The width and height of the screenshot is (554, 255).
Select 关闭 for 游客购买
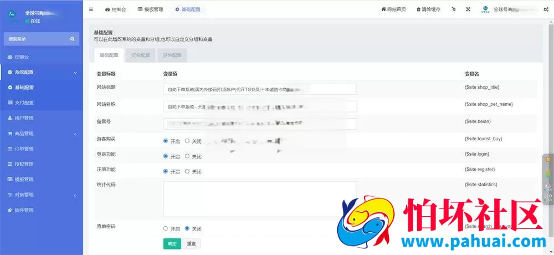pos(187,141)
